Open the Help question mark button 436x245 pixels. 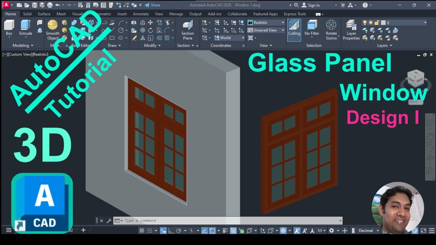365,5
